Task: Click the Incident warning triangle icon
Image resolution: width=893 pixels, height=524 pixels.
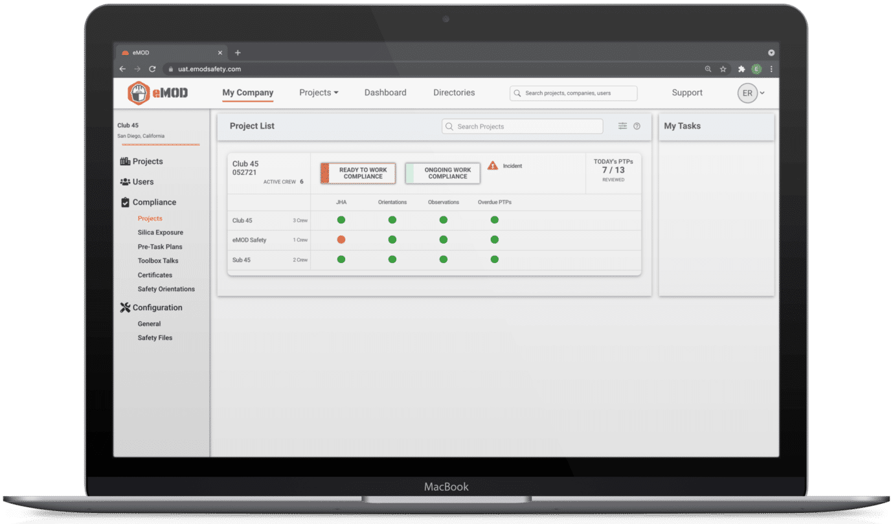Action: (x=493, y=166)
